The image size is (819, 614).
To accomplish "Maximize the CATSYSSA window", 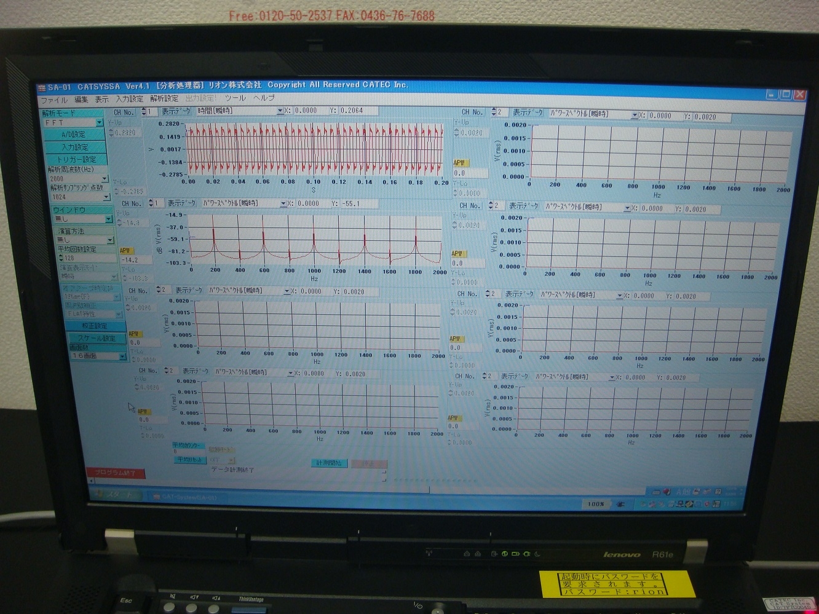I will click(x=786, y=94).
